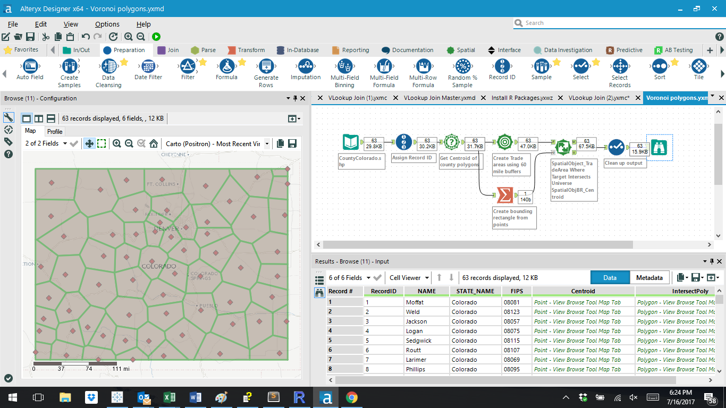Enable the pan tool on the map toolbar
Screen dimensions: 726x408
tap(89, 143)
